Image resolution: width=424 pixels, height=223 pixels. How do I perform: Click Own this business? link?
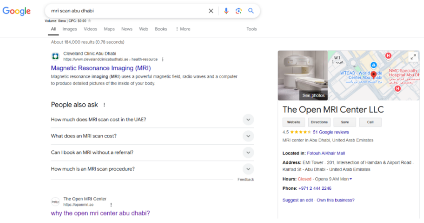tap(336, 200)
